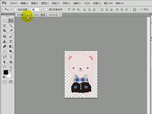Select the Hand tool

tap(5, 67)
